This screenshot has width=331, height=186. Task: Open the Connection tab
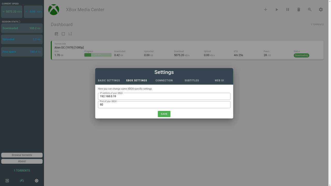(164, 81)
